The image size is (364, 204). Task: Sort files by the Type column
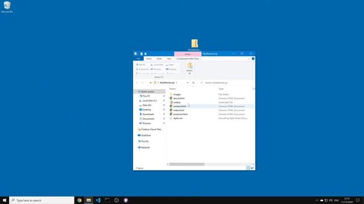[221, 89]
